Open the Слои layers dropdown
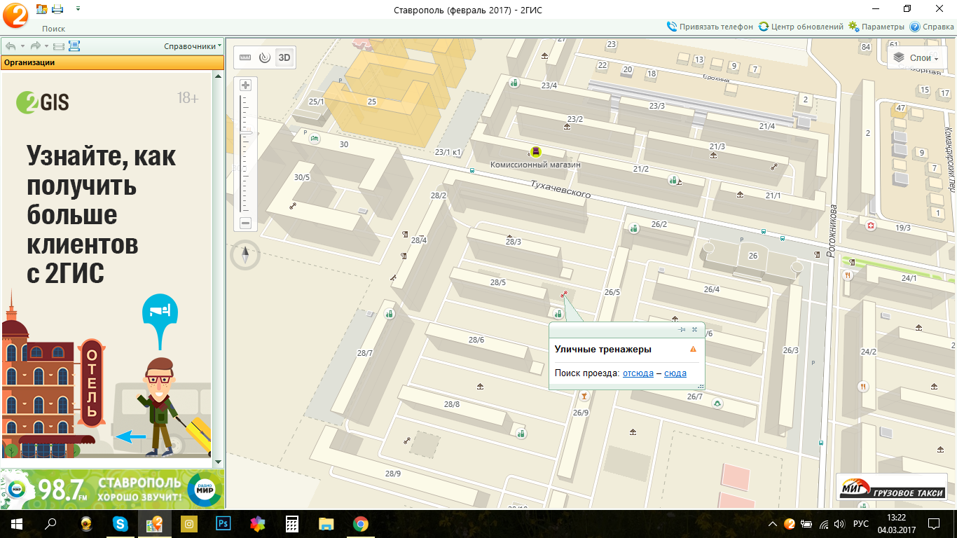 point(917,58)
